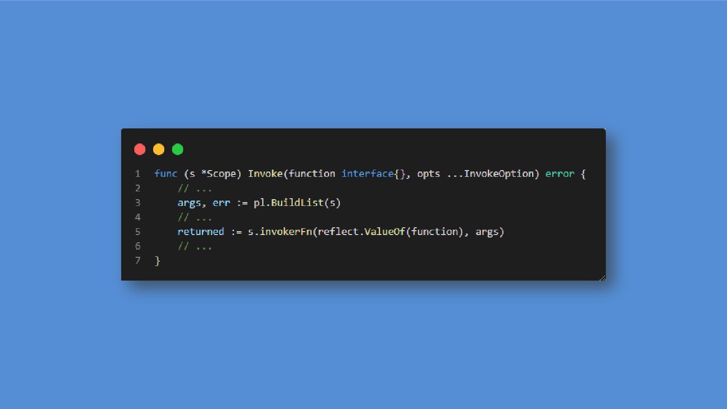
Task: Select line number 5 in gutter
Action: pyautogui.click(x=138, y=232)
